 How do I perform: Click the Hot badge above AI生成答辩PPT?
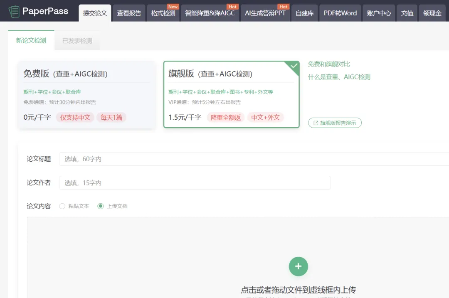tap(283, 7)
